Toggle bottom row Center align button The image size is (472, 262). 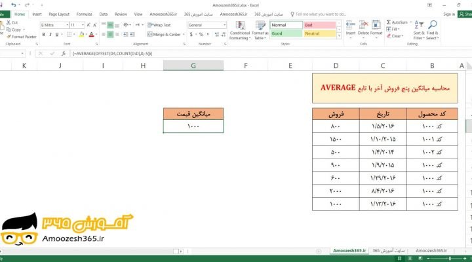[111, 35]
